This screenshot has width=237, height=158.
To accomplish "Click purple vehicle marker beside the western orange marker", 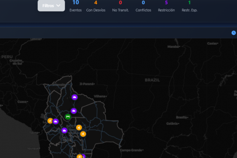I will [56, 121].
